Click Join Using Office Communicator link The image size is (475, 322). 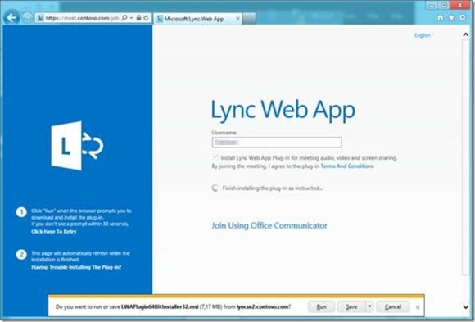(269, 225)
